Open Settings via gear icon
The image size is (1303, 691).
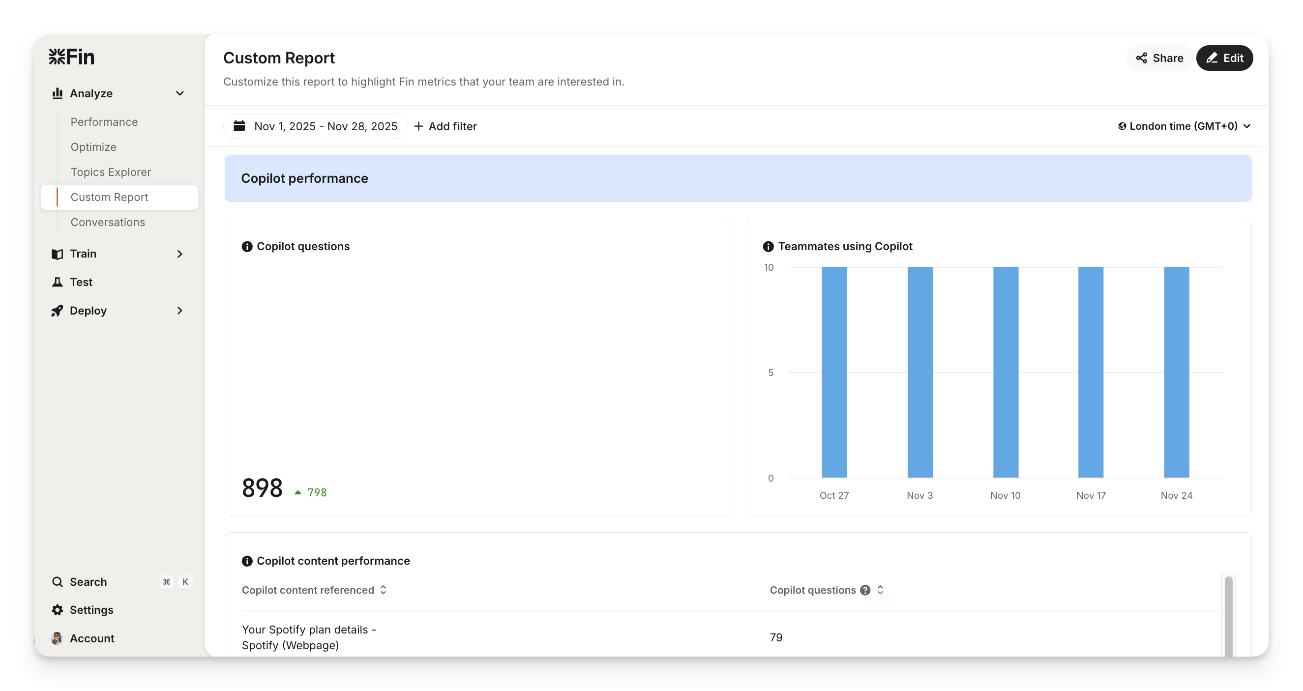(57, 610)
